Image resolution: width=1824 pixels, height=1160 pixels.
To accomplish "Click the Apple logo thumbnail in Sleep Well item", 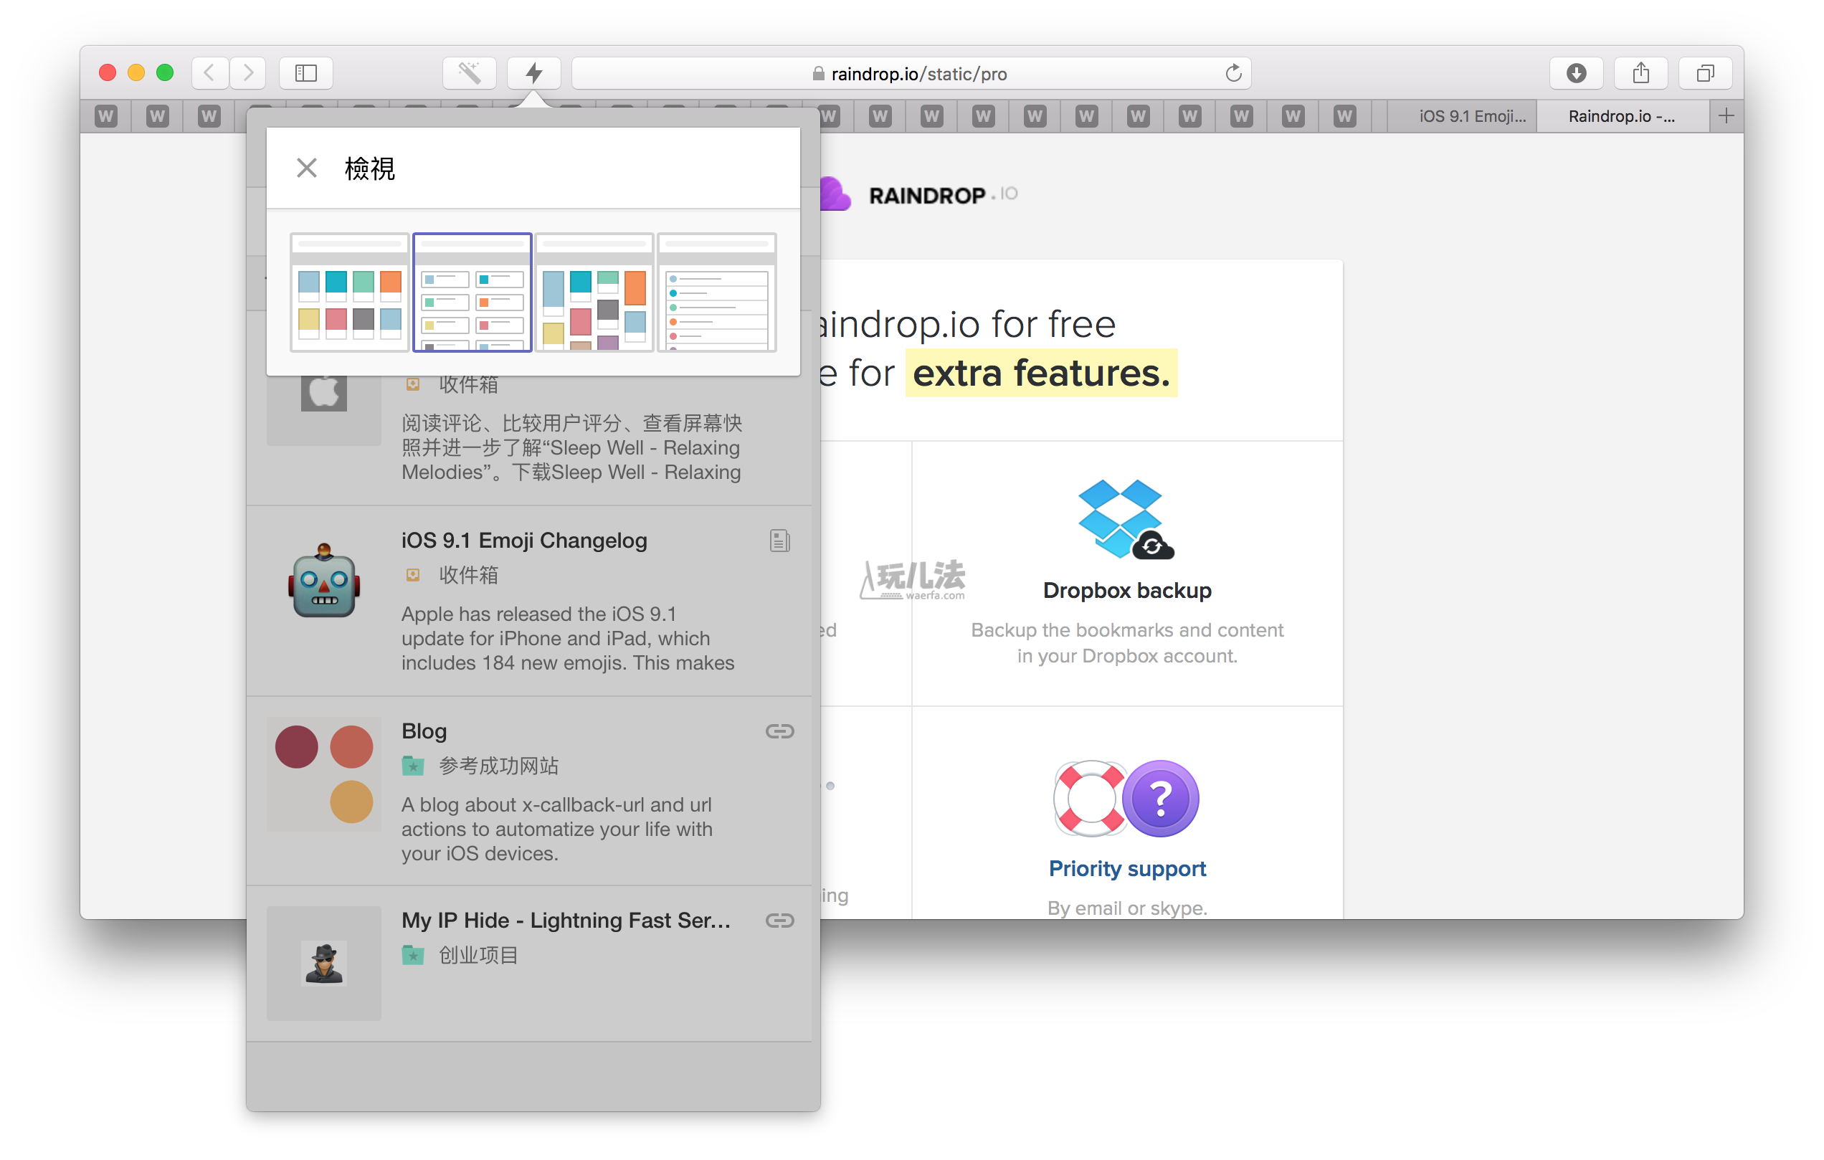I will [324, 392].
